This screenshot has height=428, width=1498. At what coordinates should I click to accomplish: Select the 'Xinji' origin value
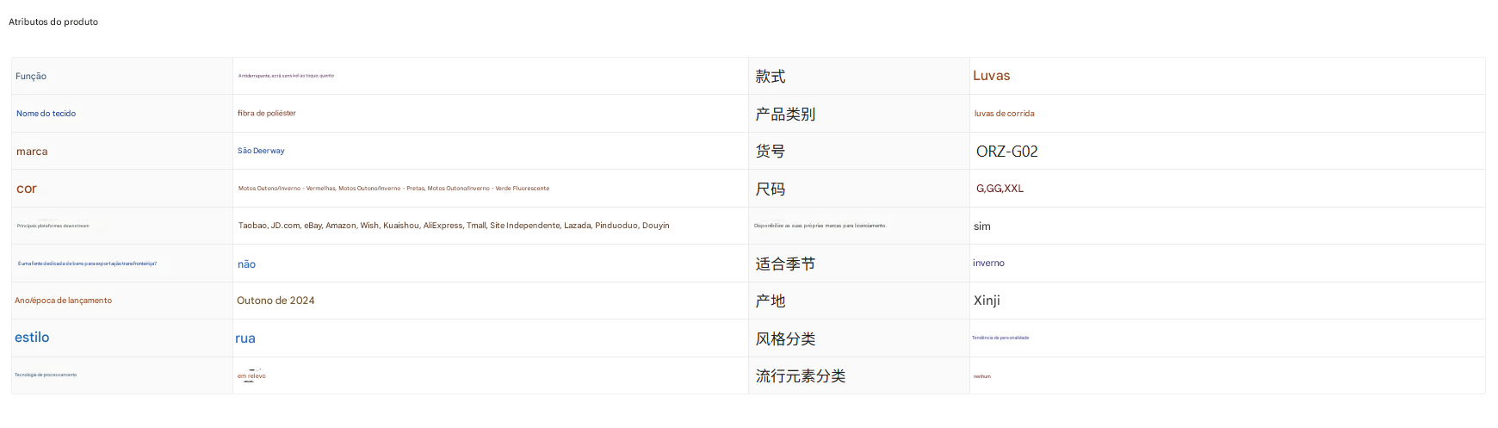tap(987, 301)
